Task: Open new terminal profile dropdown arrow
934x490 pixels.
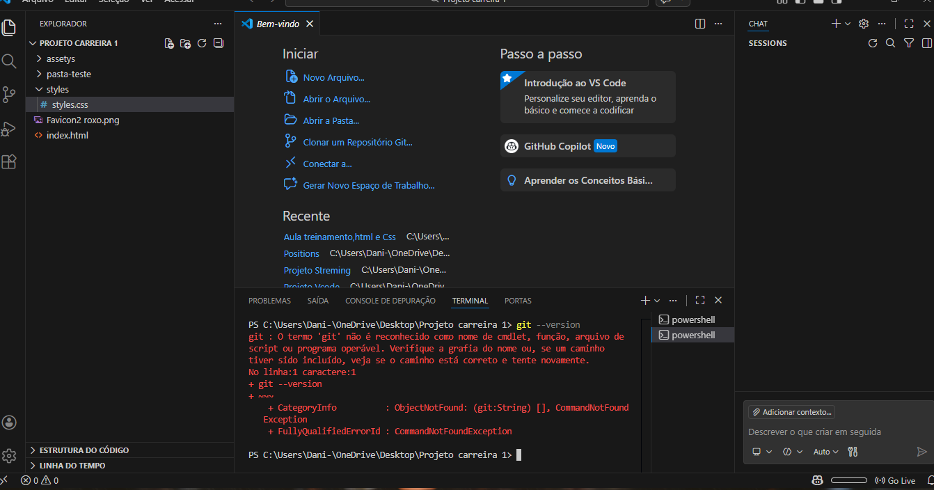Action: pyautogui.click(x=657, y=301)
